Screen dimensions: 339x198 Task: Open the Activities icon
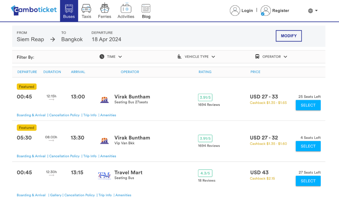[126, 9]
